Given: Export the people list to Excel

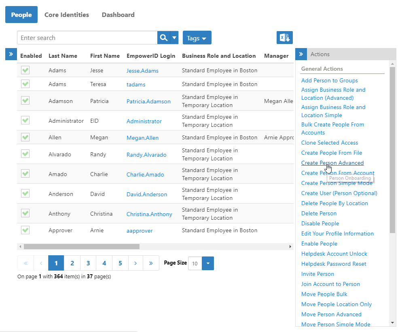Looking at the screenshot, I should [x=284, y=38].
